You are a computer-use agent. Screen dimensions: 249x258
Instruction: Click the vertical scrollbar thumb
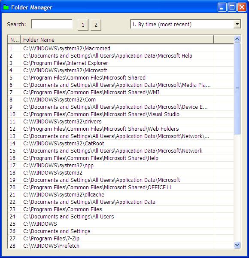(x=237, y=89)
